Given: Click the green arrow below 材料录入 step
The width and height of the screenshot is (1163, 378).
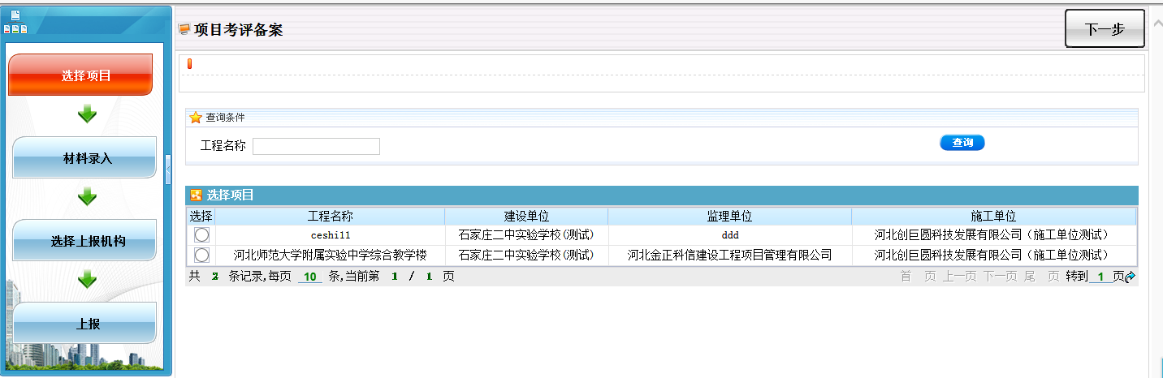Looking at the screenshot, I should (87, 196).
